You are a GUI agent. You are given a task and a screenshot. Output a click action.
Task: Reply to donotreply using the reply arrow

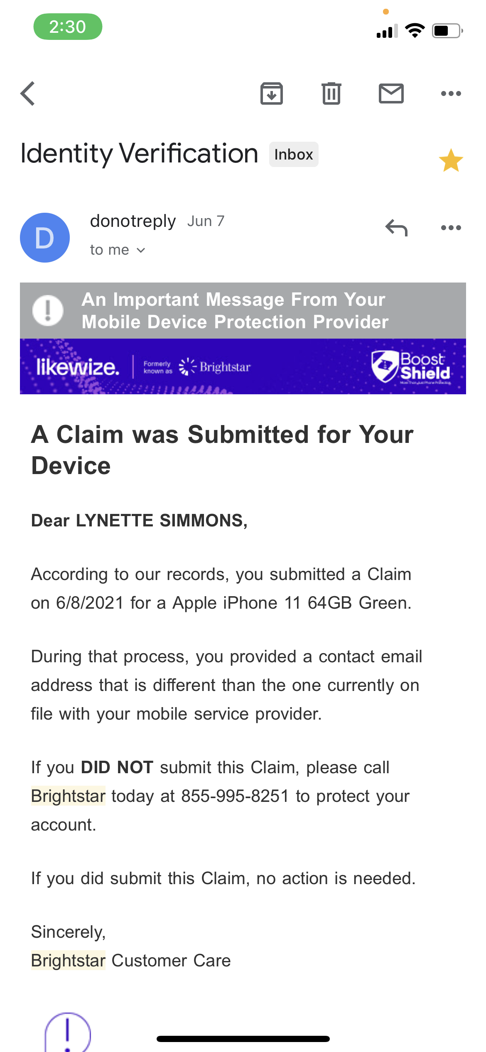397,228
